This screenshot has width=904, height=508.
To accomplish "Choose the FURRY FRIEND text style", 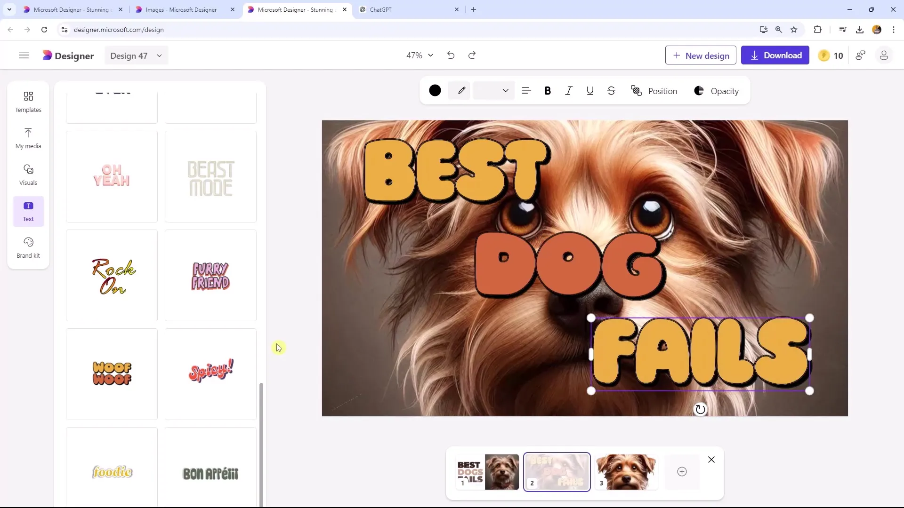I will click(x=210, y=275).
